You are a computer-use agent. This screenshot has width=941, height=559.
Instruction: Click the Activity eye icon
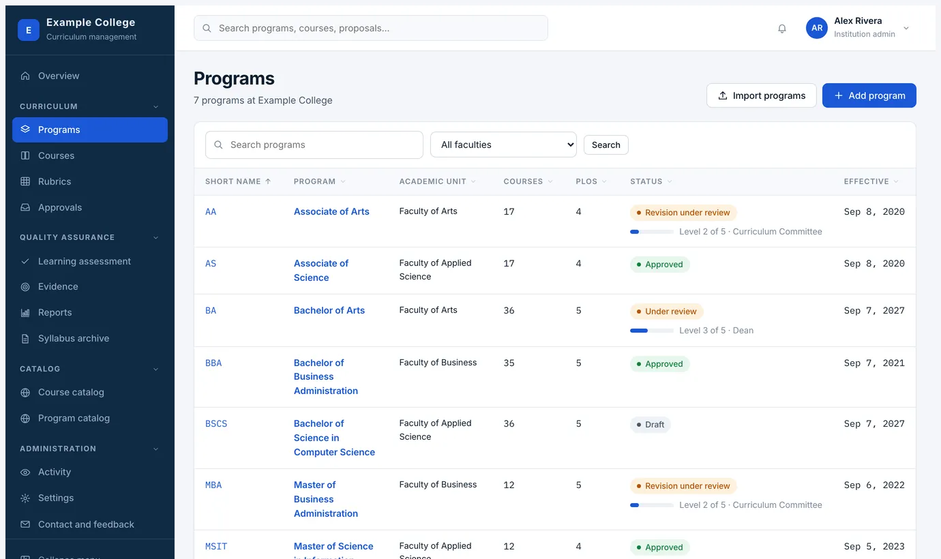[x=25, y=472]
